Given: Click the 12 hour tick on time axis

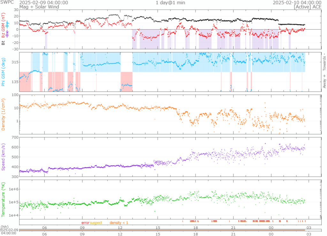Looking at the screenshot, I should point(120,228).
